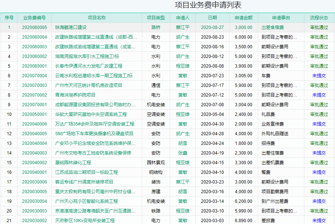The image size is (335, 224).
Task: Open project 客运专线广州调度所装修项目
Action: [84, 182]
